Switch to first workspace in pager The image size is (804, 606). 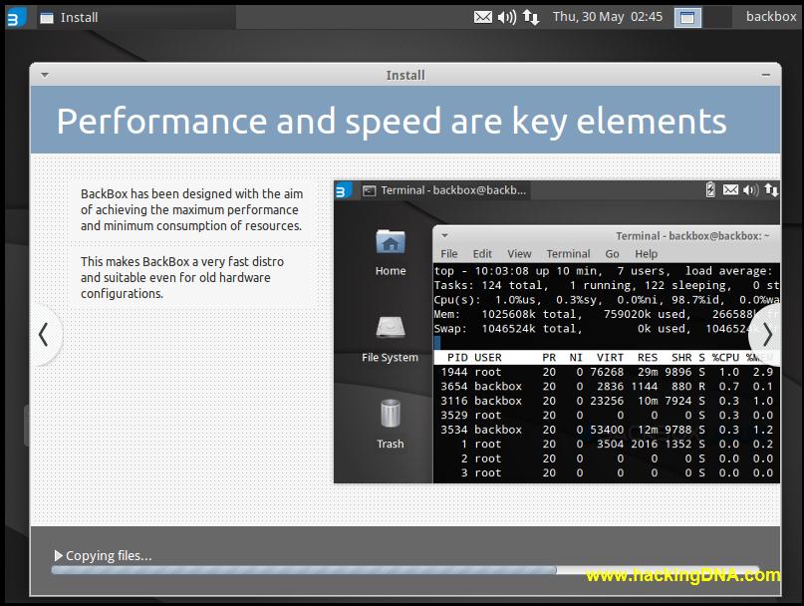pos(687,18)
